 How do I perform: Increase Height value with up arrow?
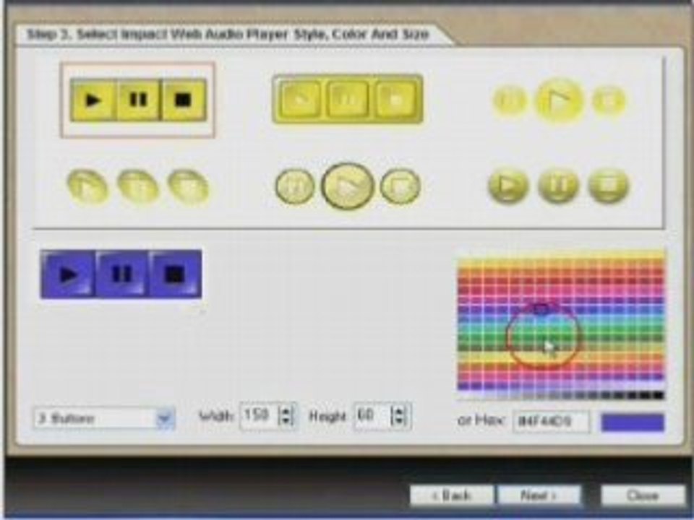(x=399, y=411)
